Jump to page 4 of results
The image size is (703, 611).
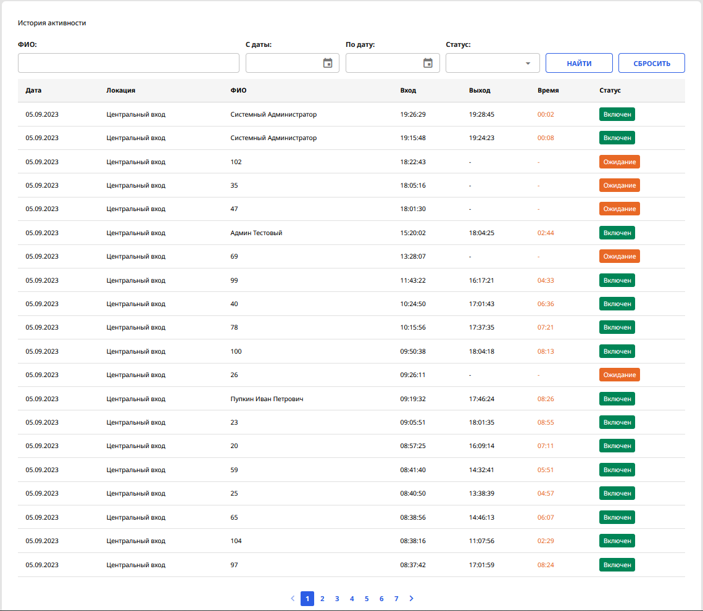[x=352, y=599]
